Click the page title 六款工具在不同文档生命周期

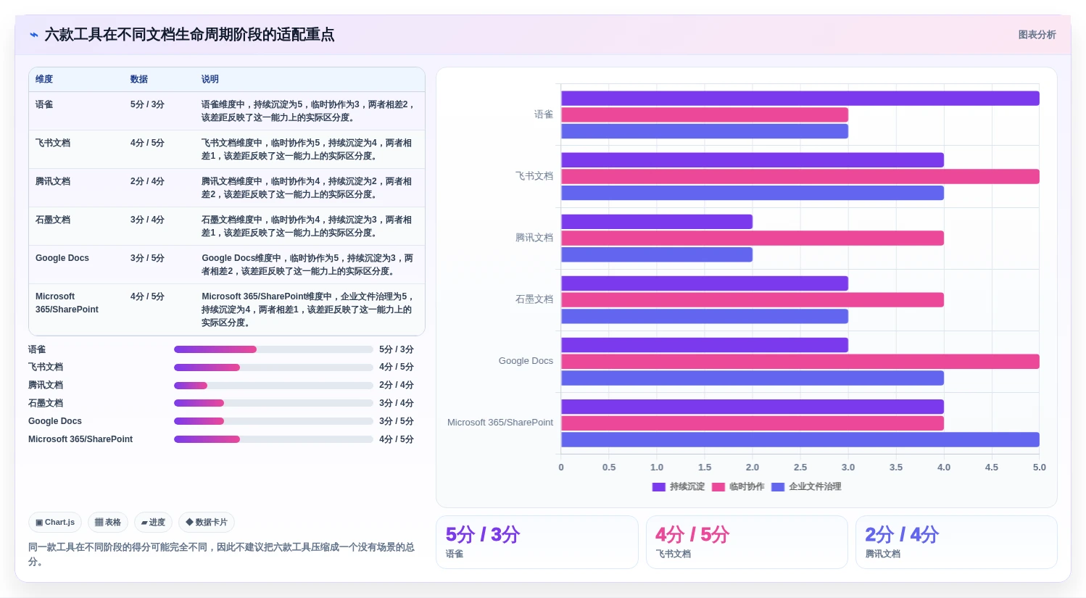pos(189,35)
